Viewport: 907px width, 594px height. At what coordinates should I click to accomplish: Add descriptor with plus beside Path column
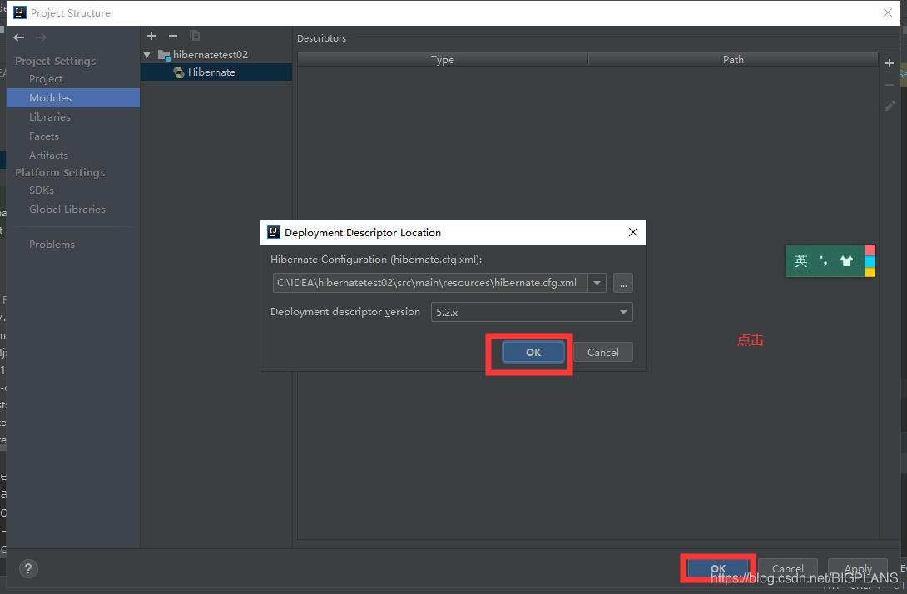coord(890,63)
